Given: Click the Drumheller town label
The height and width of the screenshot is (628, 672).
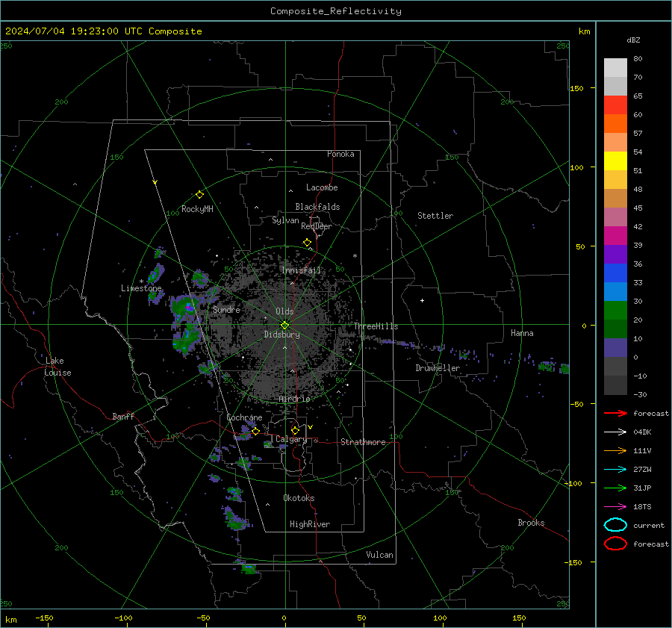Looking at the screenshot, I should click(438, 368).
